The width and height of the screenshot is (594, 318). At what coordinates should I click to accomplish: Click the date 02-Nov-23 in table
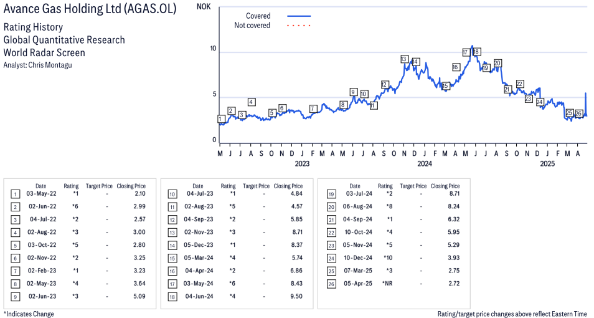(x=199, y=232)
